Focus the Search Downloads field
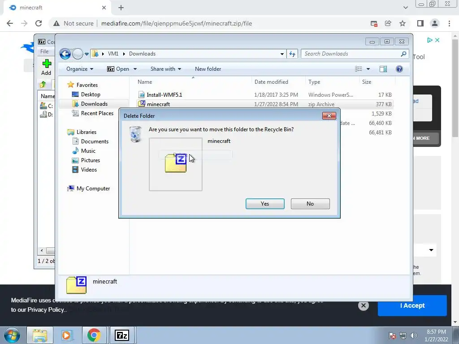The width and height of the screenshot is (459, 344). coord(351,54)
